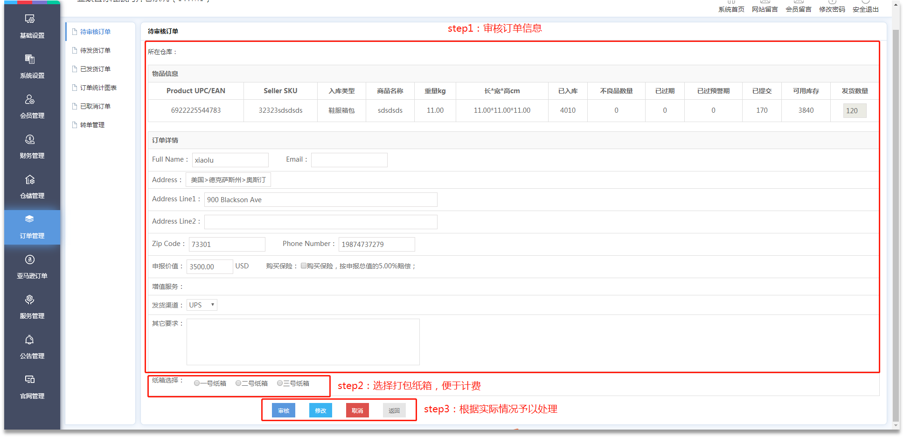Open 财务管理 finance icon
Image resolution: width=904 pixels, height=437 pixels.
click(30, 139)
